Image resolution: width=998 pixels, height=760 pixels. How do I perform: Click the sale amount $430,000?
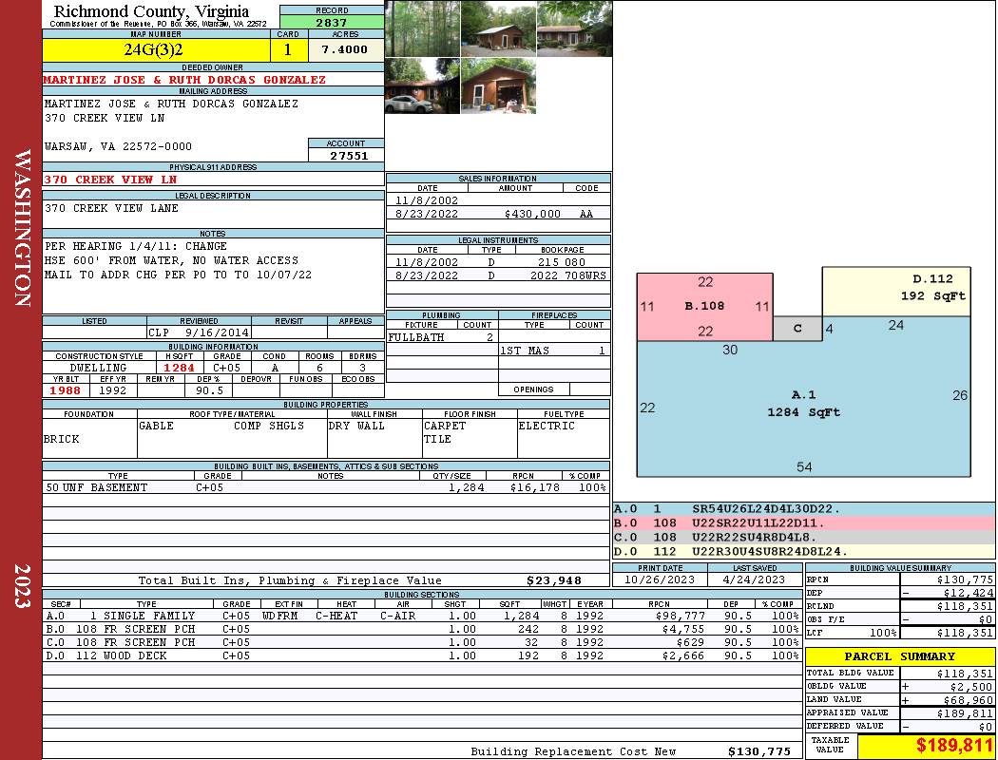532,214
